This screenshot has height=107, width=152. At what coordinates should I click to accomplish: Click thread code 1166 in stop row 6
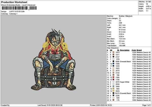click(134, 64)
